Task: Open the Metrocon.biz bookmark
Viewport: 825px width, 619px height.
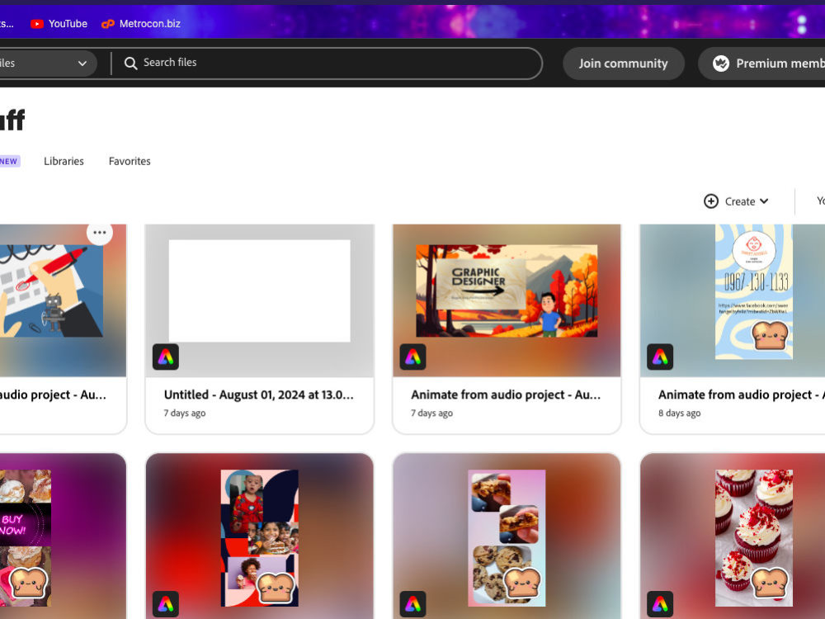Action: tap(141, 24)
